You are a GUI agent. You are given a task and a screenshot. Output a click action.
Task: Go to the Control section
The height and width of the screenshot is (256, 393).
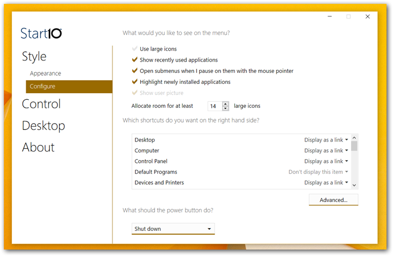tap(41, 103)
